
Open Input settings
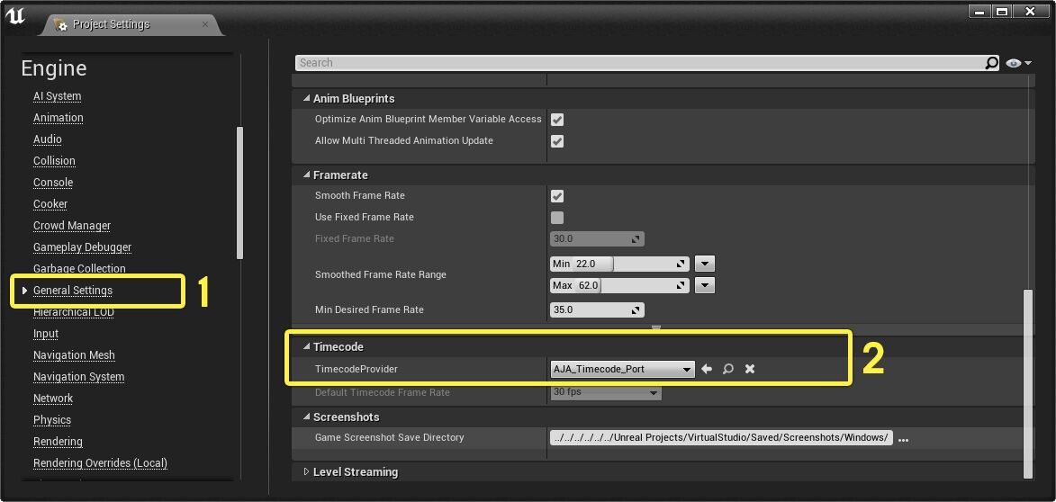(x=46, y=334)
